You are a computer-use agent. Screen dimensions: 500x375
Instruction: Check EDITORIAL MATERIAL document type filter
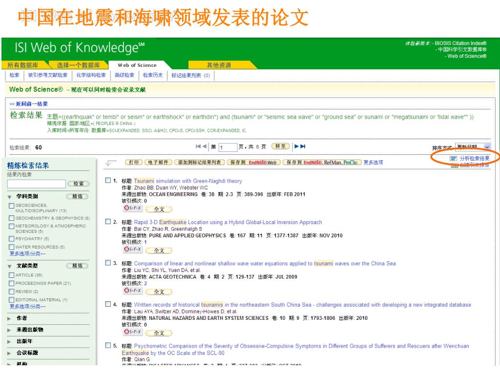(12, 300)
